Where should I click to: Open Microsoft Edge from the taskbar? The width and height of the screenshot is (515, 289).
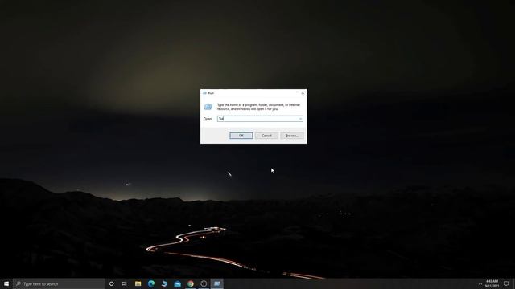pyautogui.click(x=151, y=283)
